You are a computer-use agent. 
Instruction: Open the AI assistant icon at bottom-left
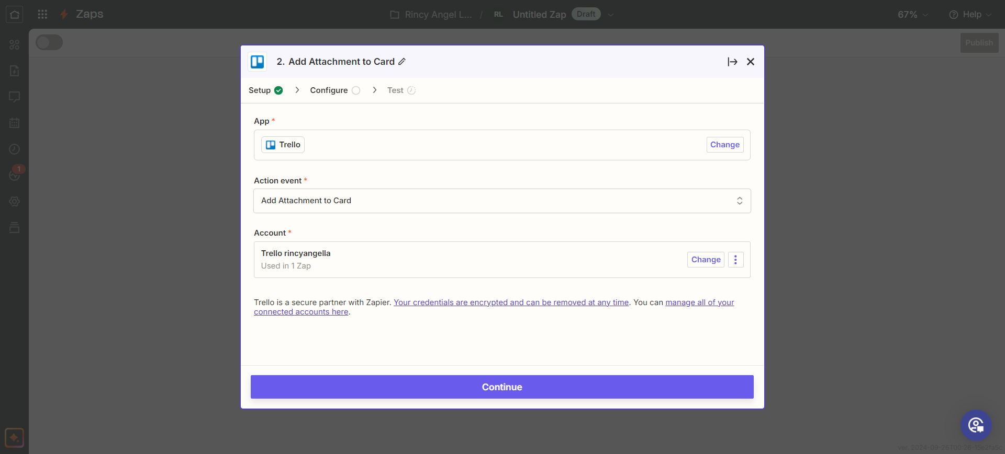click(14, 437)
